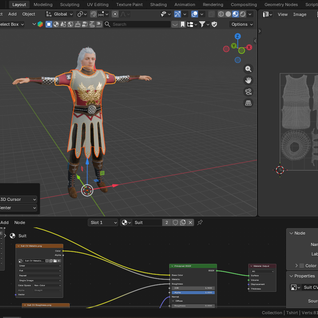The image size is (318, 318).
Task: Expand the viewport sidebar arrow
Action: point(255,41)
